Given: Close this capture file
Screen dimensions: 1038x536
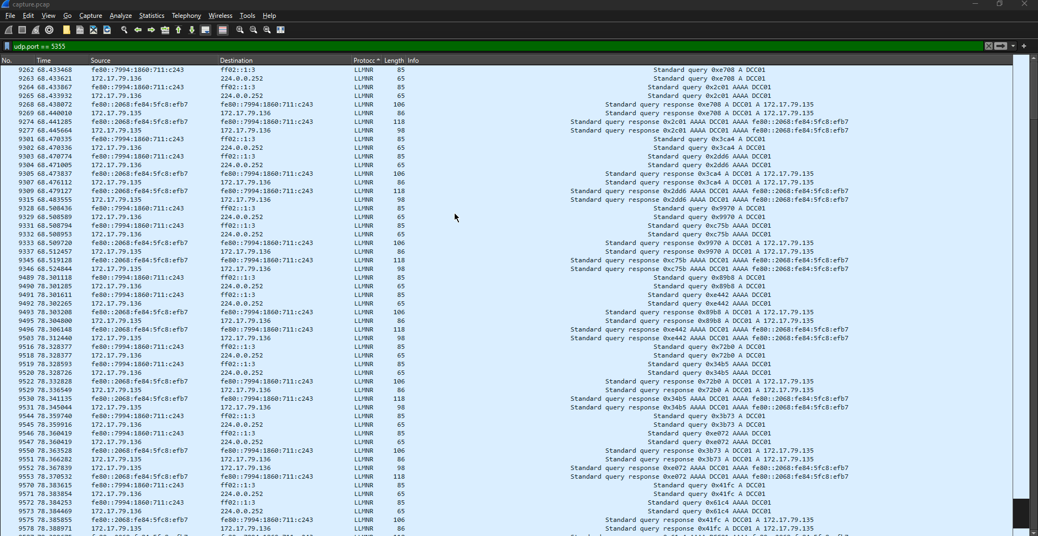Looking at the screenshot, I should (x=94, y=30).
